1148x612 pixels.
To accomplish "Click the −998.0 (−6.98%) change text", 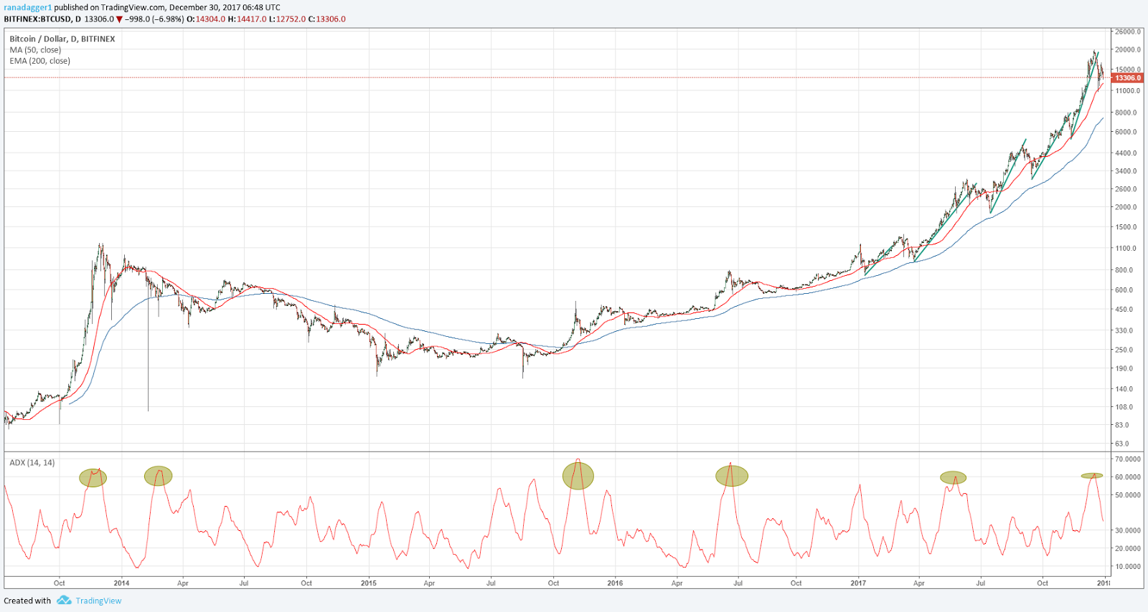I will pos(154,19).
